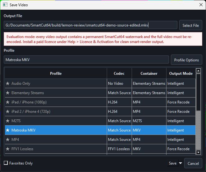Screen dimensions: 206x172
Task: Click FFV1 Lossless codec cell
Action: [x=119, y=149]
